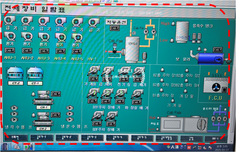
Task: Click the Cab F indicator below 자동운전
Action: tap(115, 28)
